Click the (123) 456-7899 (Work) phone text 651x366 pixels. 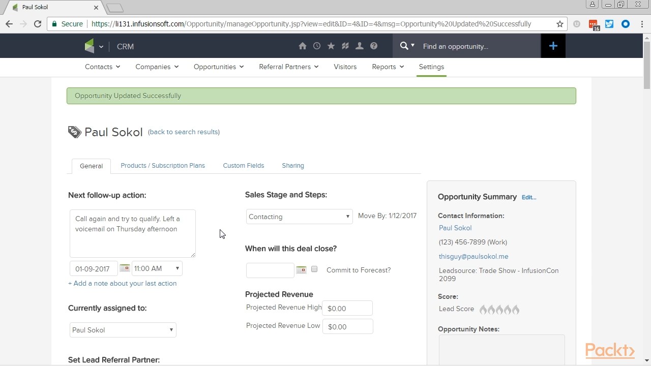click(x=473, y=242)
